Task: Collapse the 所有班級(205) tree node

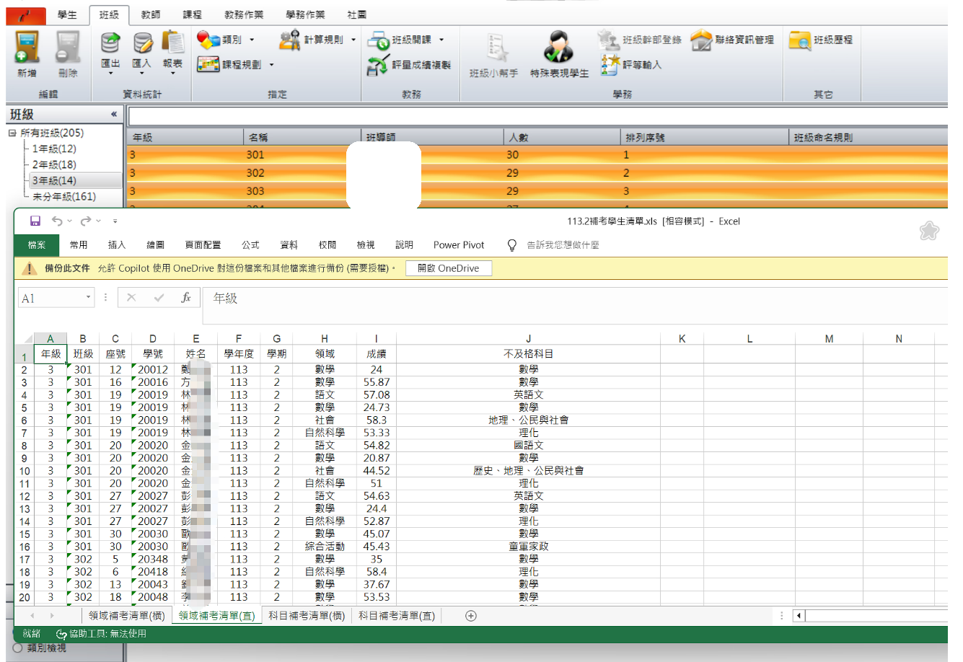Action: [12, 133]
